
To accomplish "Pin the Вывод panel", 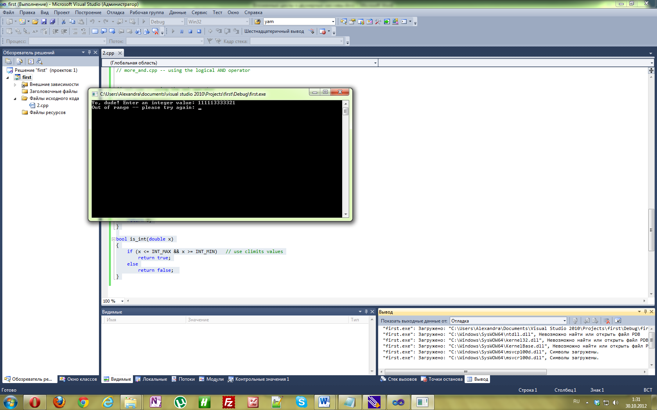I will pyautogui.click(x=645, y=312).
